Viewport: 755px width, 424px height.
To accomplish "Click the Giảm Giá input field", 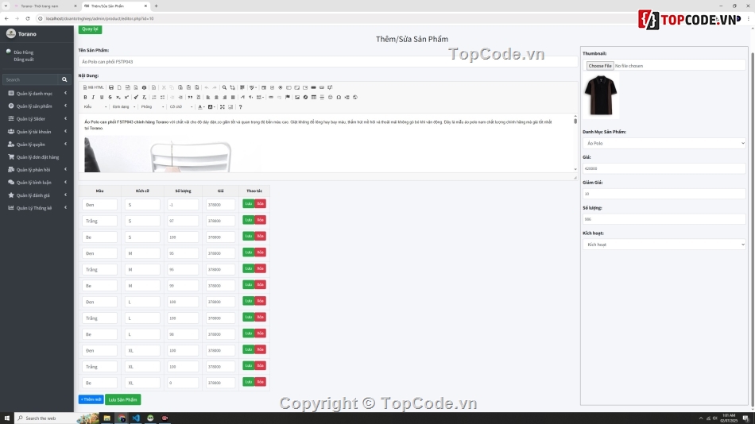I will 664,194.
